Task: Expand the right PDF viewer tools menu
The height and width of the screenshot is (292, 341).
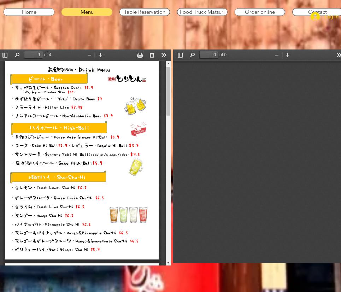Action: click(x=339, y=55)
